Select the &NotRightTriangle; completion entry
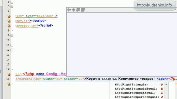The image size is (177, 99). [137, 84]
